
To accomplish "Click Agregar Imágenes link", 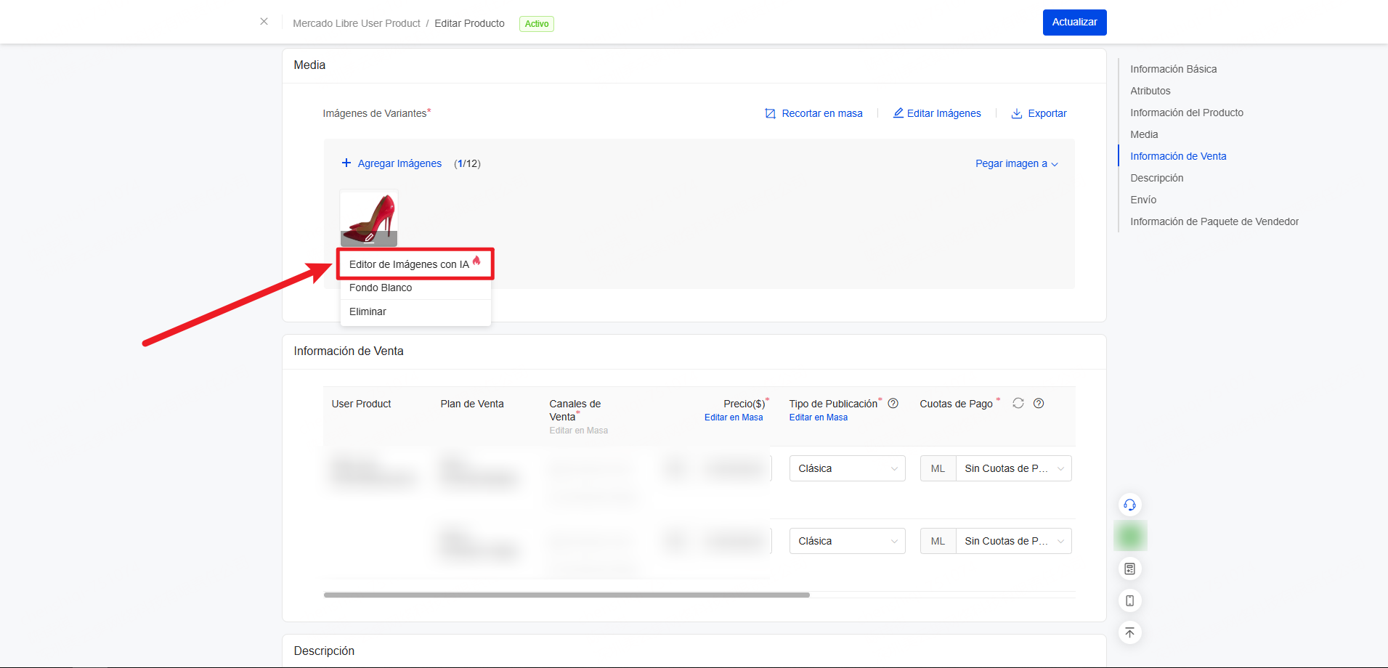I will (399, 164).
